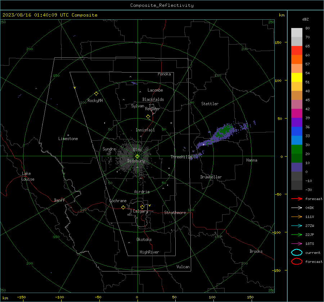
Task: Click the Stettler town label
Action: point(210,104)
